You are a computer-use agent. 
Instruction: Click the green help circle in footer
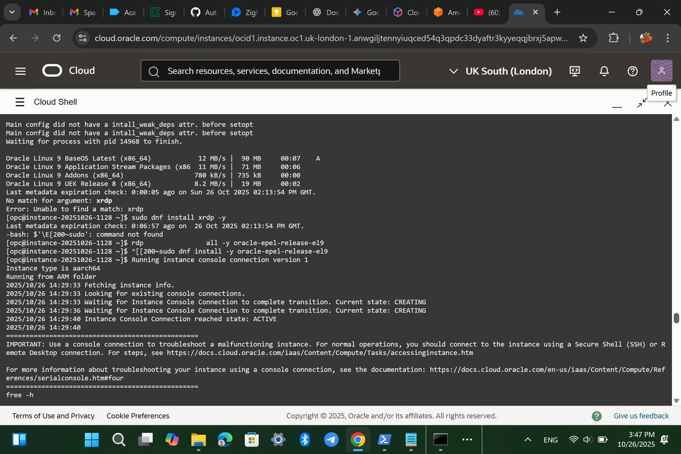tap(596, 416)
